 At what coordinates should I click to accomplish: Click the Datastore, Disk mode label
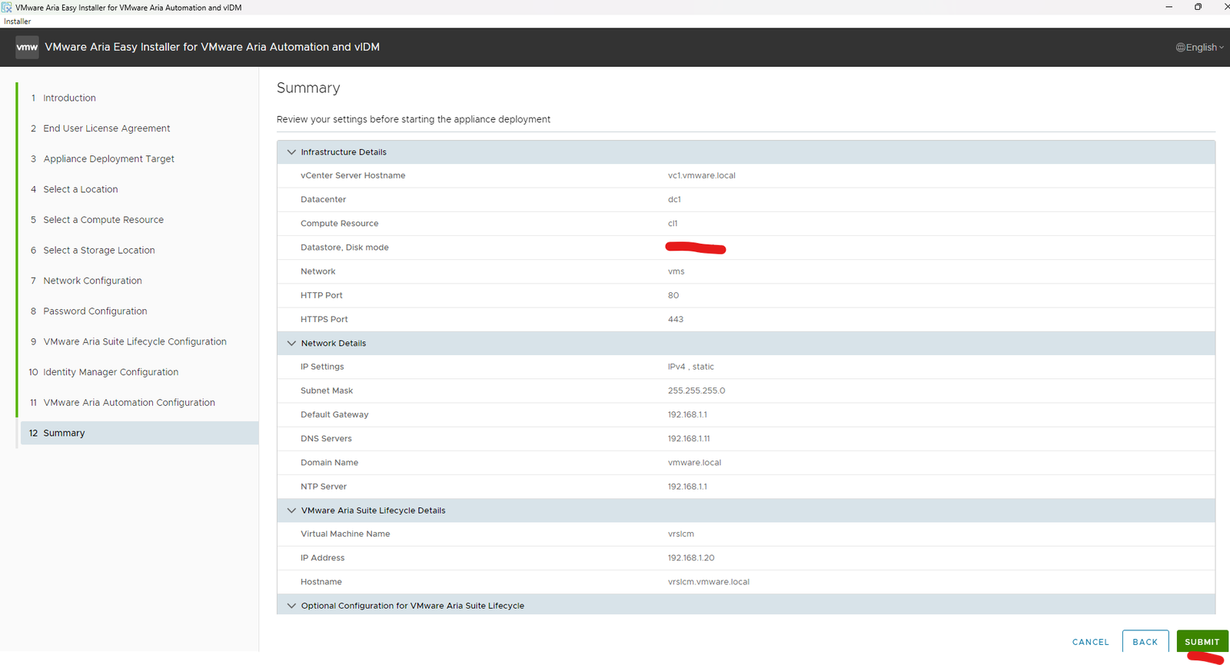coord(344,248)
